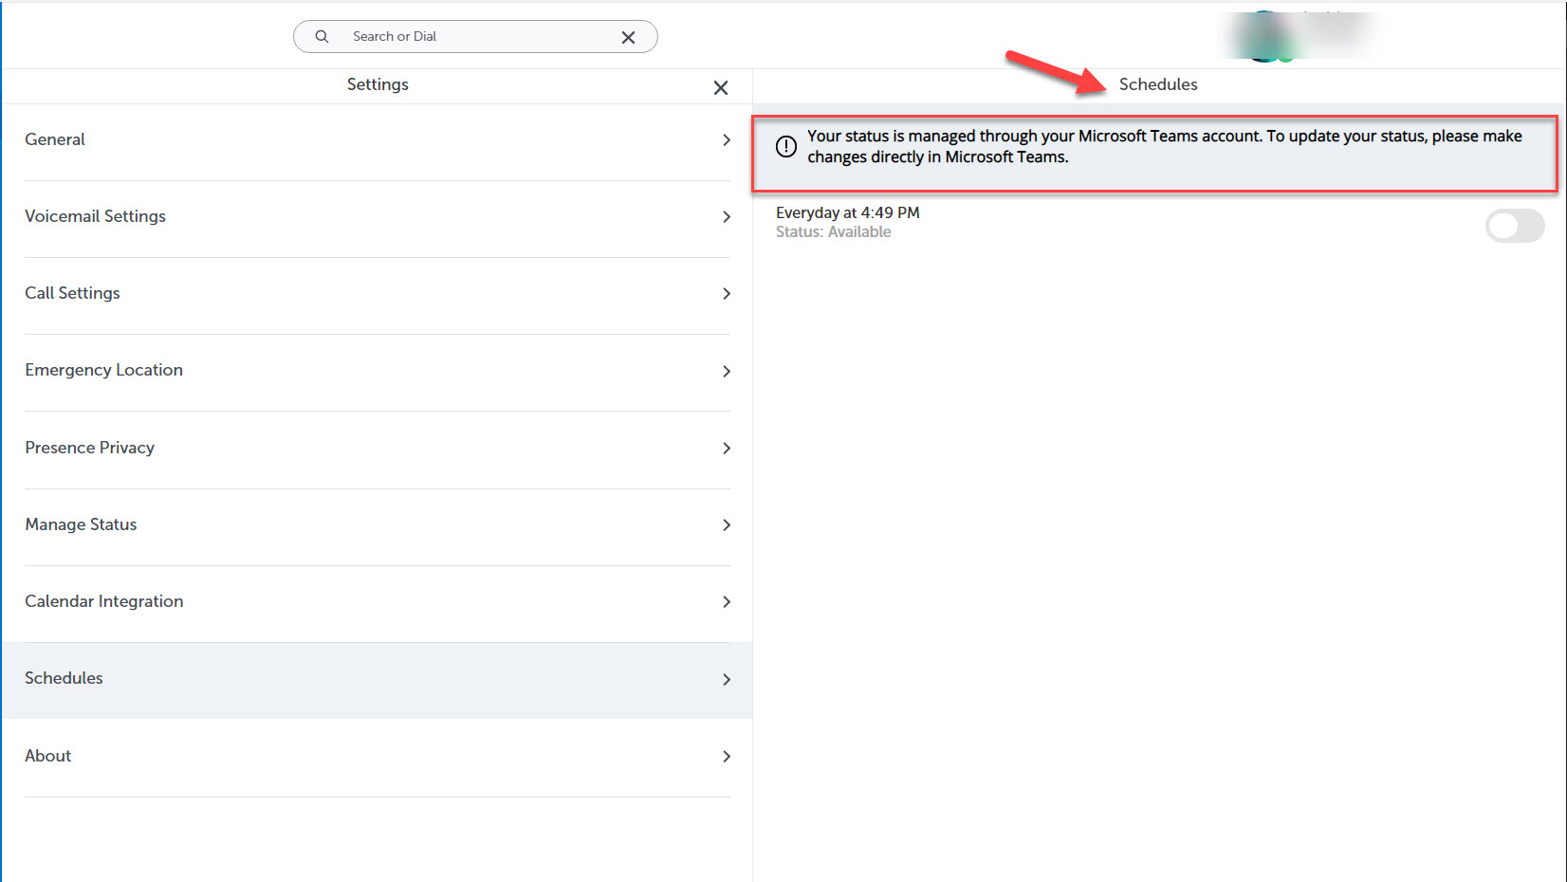Clear the search field with the X icon

[x=628, y=37]
